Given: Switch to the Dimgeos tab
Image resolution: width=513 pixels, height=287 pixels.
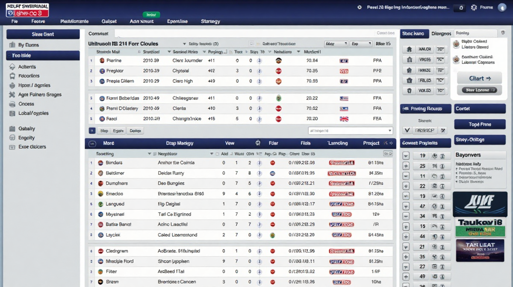Looking at the screenshot, I should coord(441,34).
